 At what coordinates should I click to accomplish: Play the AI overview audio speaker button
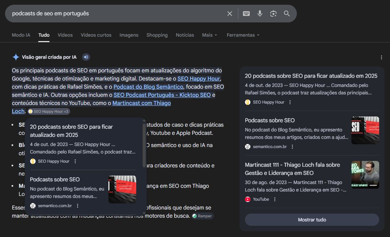point(86,57)
